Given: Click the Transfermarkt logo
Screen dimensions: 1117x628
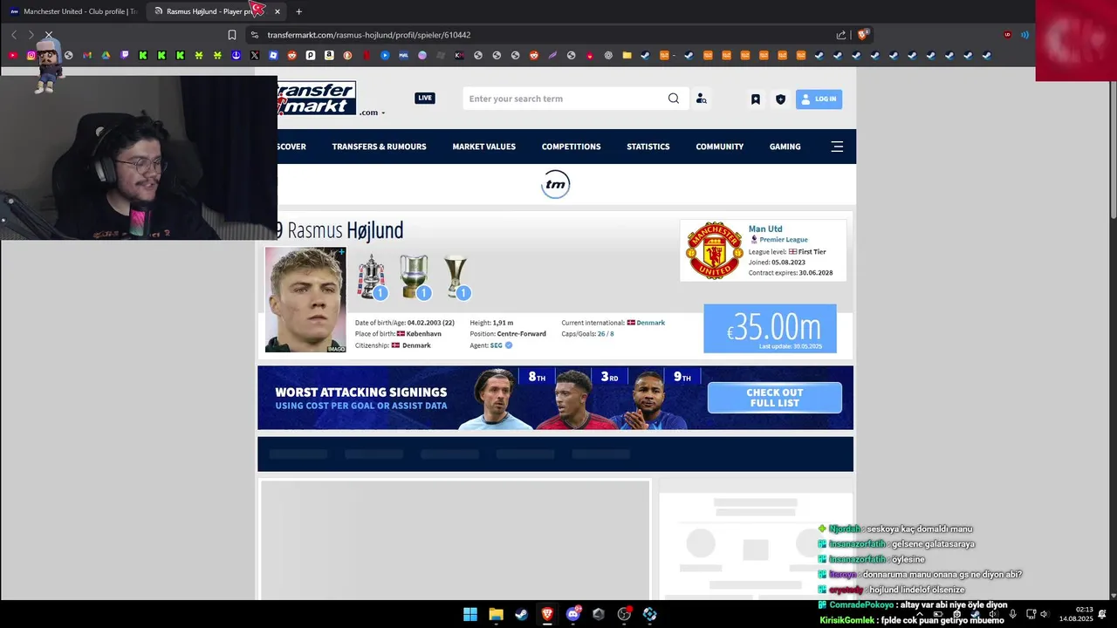Looking at the screenshot, I should click(x=317, y=99).
